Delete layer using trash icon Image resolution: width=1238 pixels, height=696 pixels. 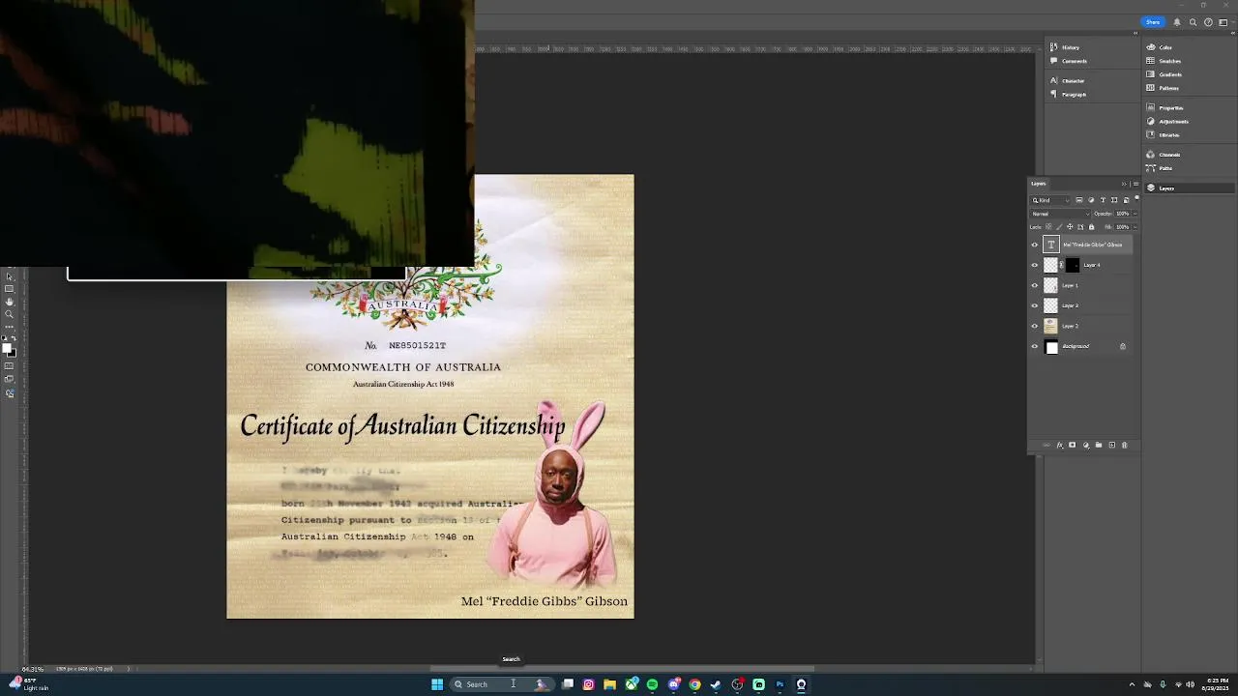pos(1125,445)
